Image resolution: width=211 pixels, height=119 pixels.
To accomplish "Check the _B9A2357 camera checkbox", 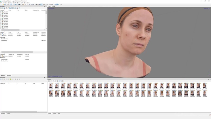I will pyautogui.click(x=1, y=15).
